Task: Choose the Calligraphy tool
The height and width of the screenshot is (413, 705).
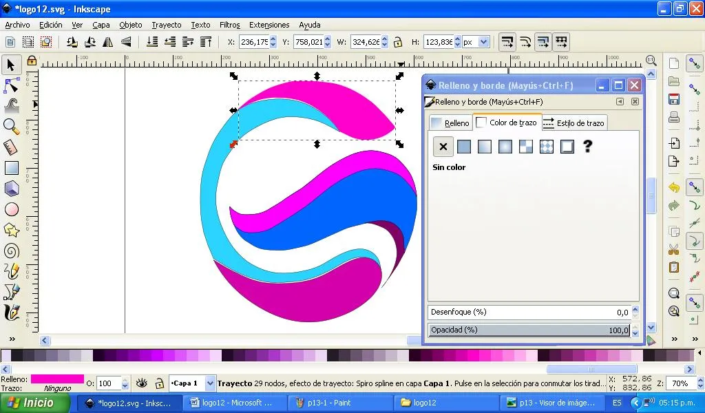Action: 11,313
